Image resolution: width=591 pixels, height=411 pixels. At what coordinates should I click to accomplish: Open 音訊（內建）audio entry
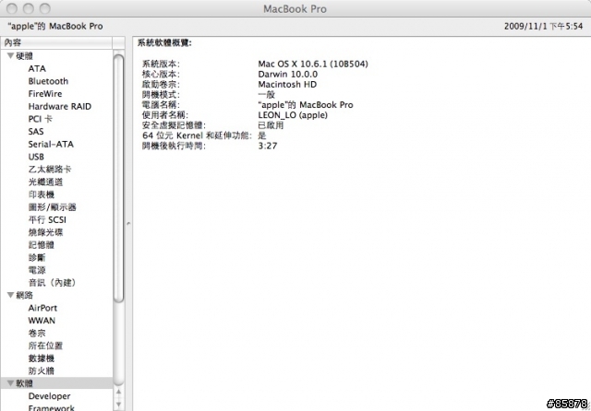point(52,282)
